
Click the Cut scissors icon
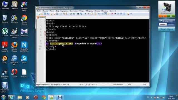point(61,14)
